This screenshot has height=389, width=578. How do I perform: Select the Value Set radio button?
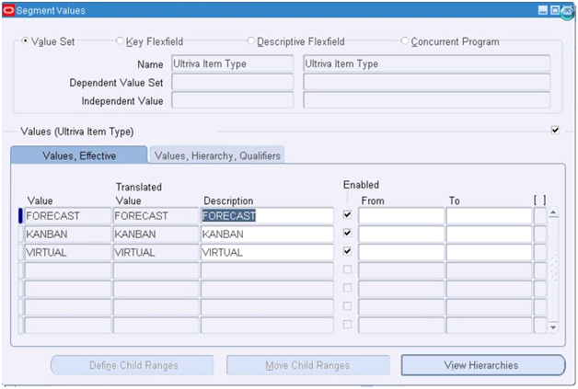click(x=25, y=40)
